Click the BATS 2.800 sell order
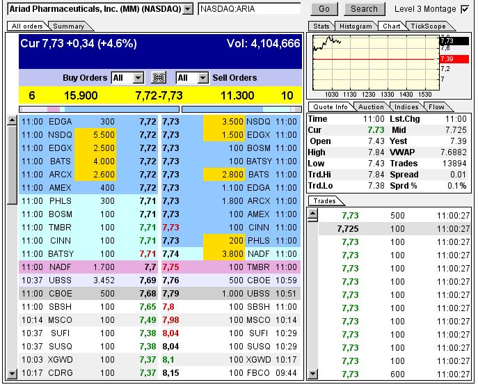 231,175
